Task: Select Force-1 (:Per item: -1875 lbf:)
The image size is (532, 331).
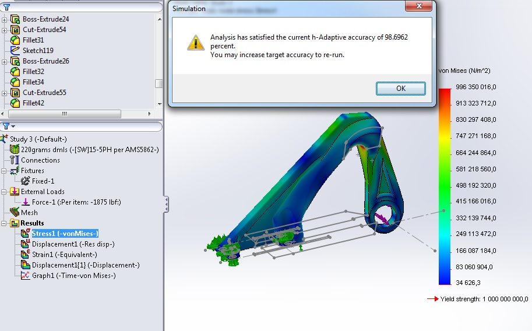Action: pos(76,202)
